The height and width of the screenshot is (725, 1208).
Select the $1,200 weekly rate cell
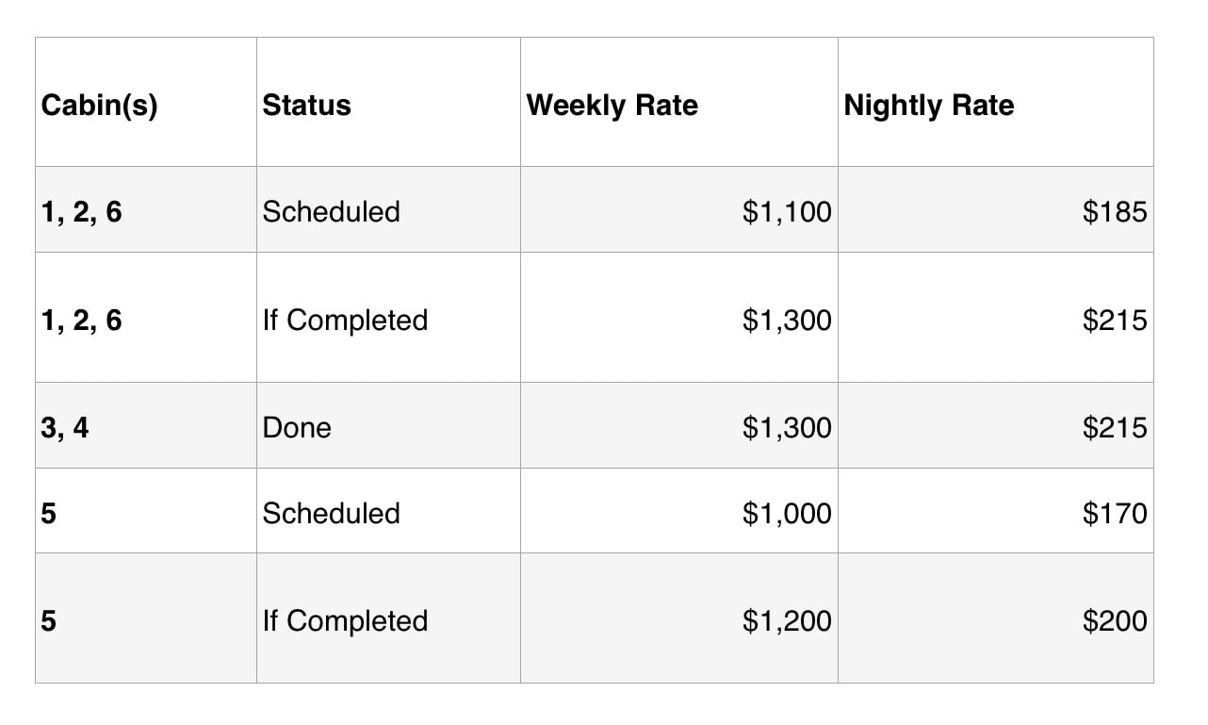(x=678, y=618)
